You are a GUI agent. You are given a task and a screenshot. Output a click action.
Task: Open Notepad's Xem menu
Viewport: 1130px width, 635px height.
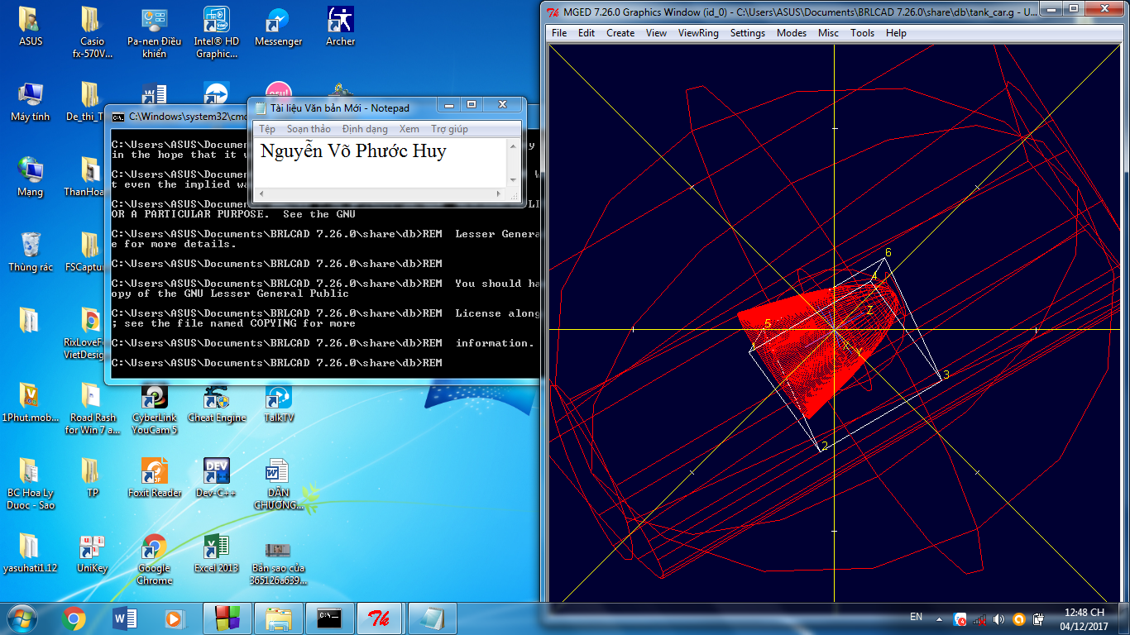409,129
